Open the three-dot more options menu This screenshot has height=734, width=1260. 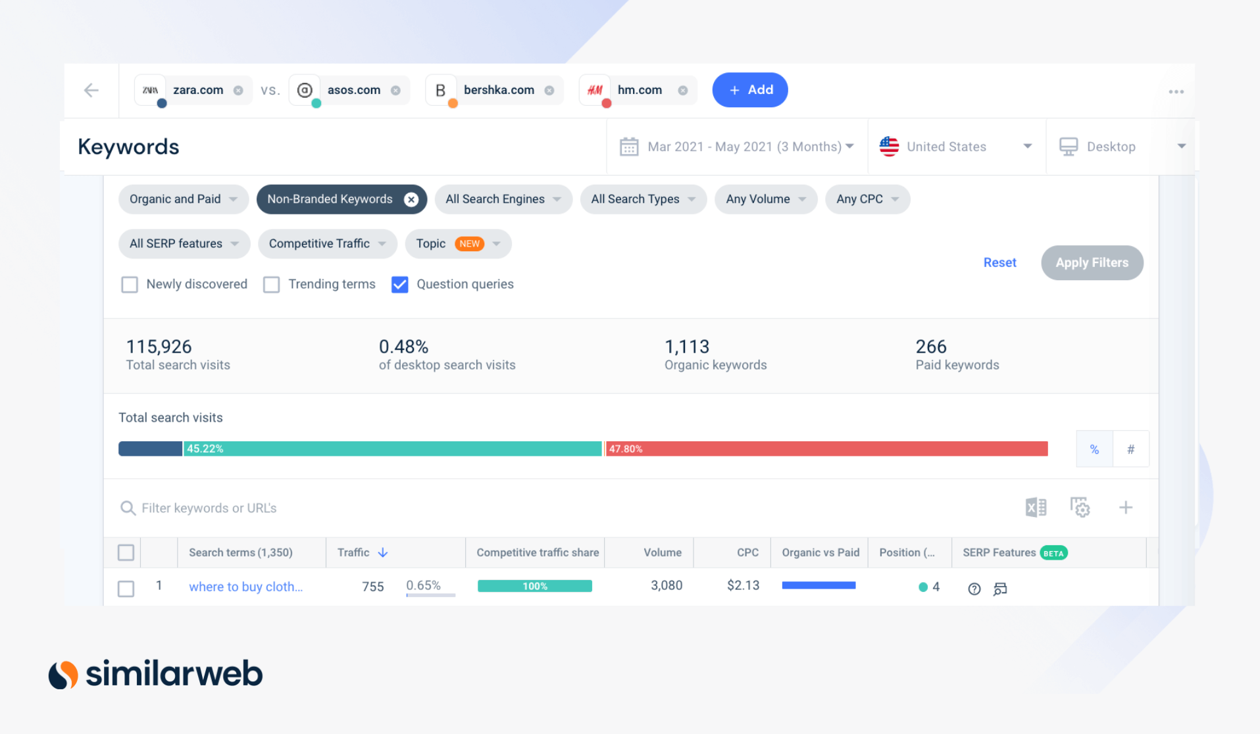(1176, 91)
